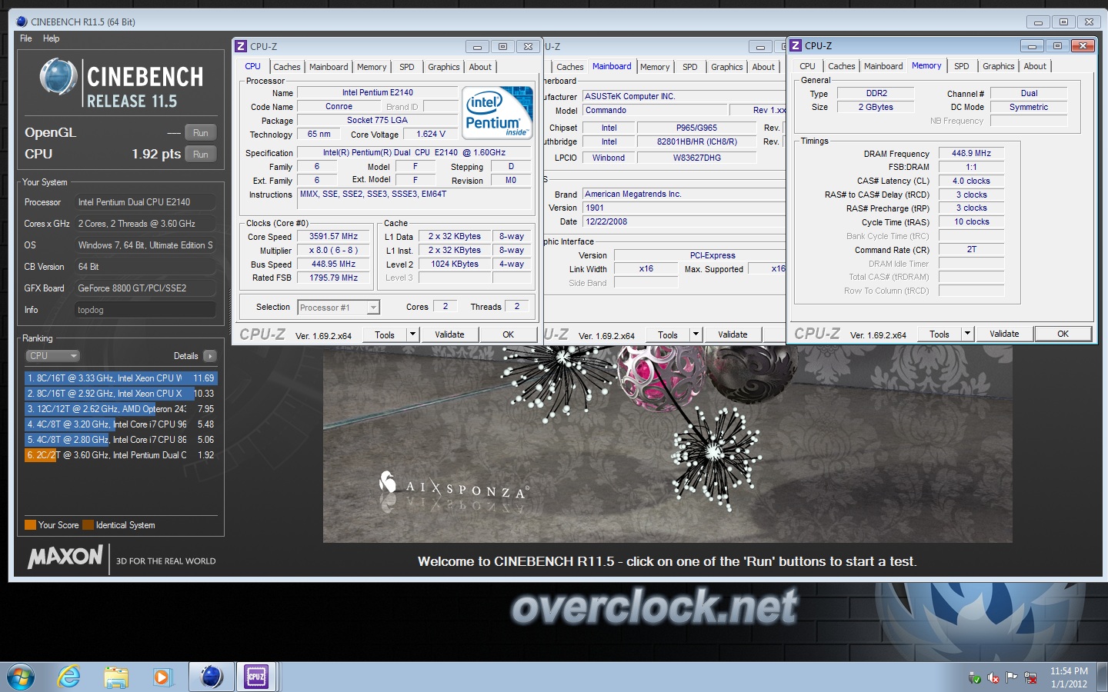Click title bar icon of CPU-Z Memory-tab window
The image size is (1108, 692).
click(x=796, y=45)
